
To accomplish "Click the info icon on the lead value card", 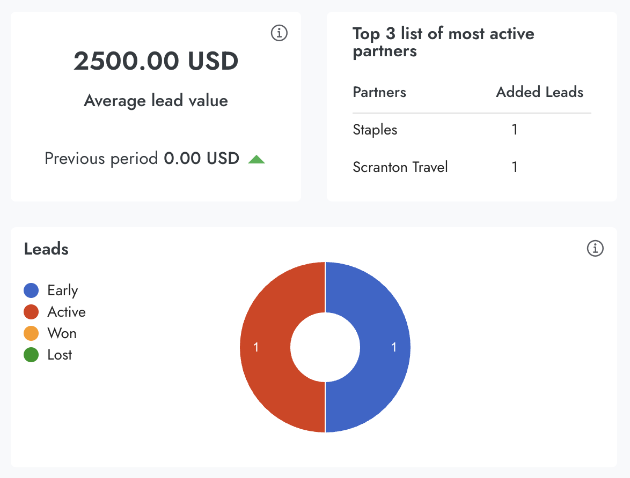I will 279,33.
